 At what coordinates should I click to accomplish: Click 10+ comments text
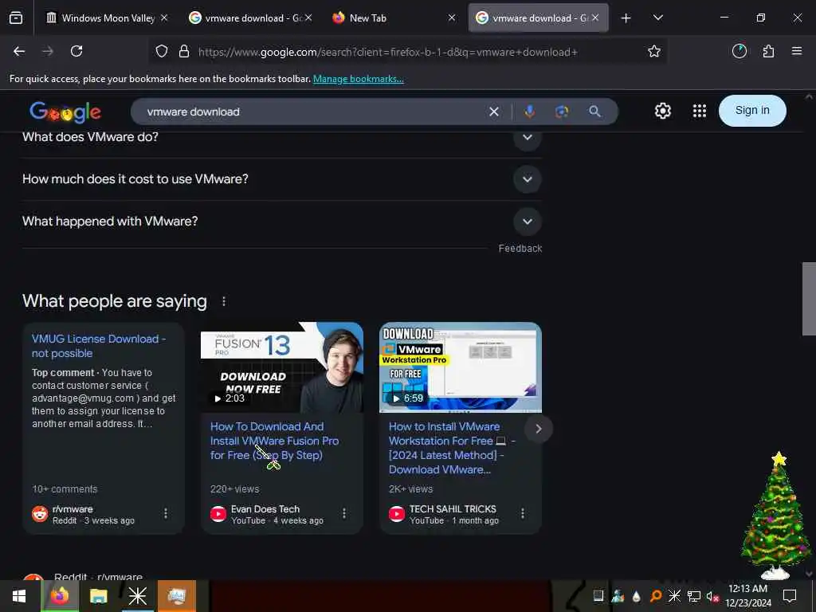pos(65,489)
